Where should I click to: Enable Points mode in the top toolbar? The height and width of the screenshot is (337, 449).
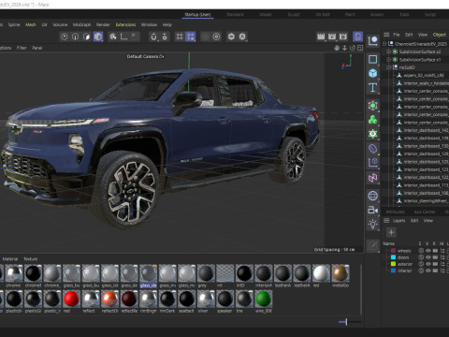coord(65,37)
